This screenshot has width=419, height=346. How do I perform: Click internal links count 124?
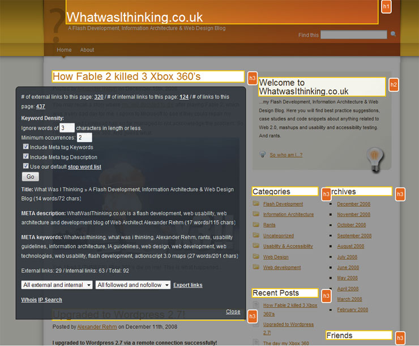[x=184, y=97]
